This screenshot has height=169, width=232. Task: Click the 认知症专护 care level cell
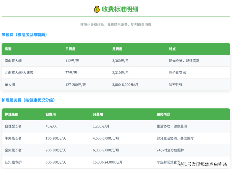13,162
